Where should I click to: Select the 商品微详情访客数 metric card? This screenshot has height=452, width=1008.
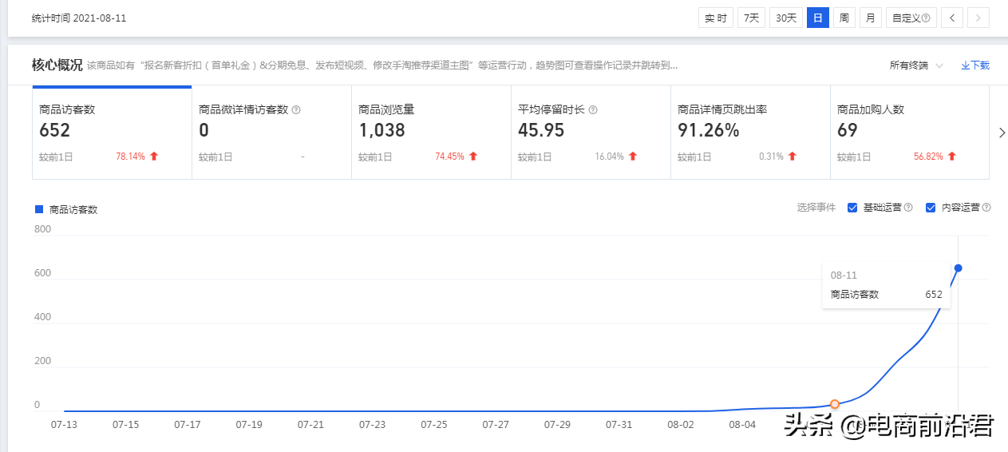click(x=271, y=133)
